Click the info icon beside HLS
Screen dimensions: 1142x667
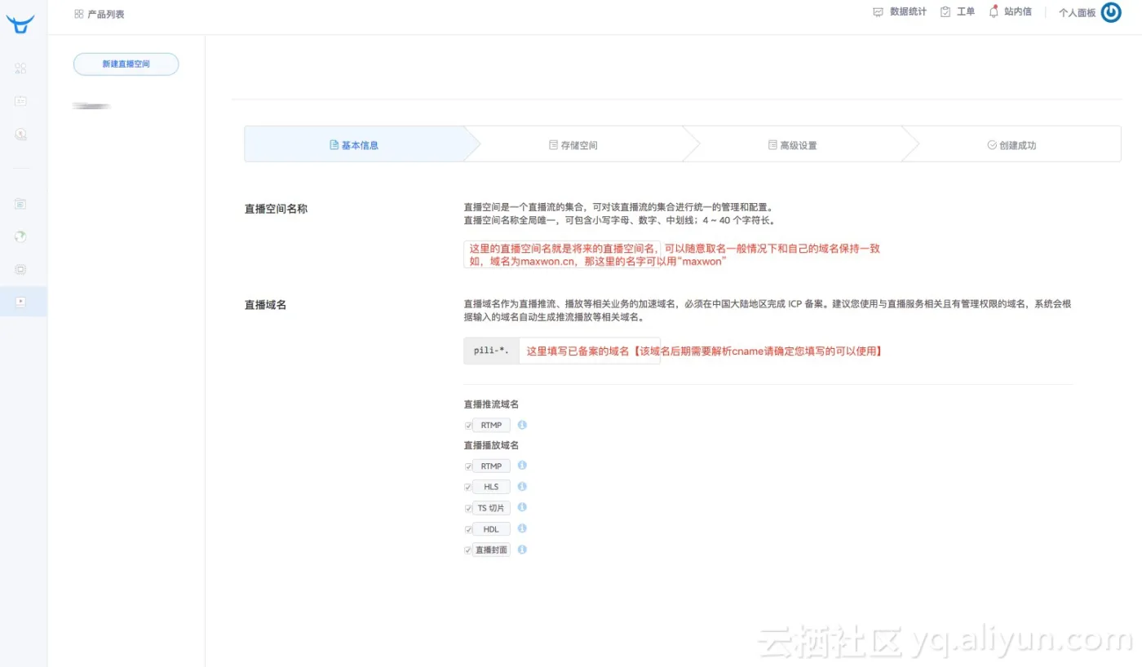(x=522, y=487)
